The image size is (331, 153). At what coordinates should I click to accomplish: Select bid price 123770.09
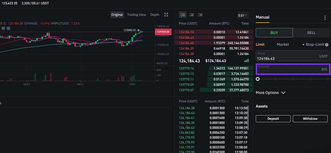coord(186,85)
